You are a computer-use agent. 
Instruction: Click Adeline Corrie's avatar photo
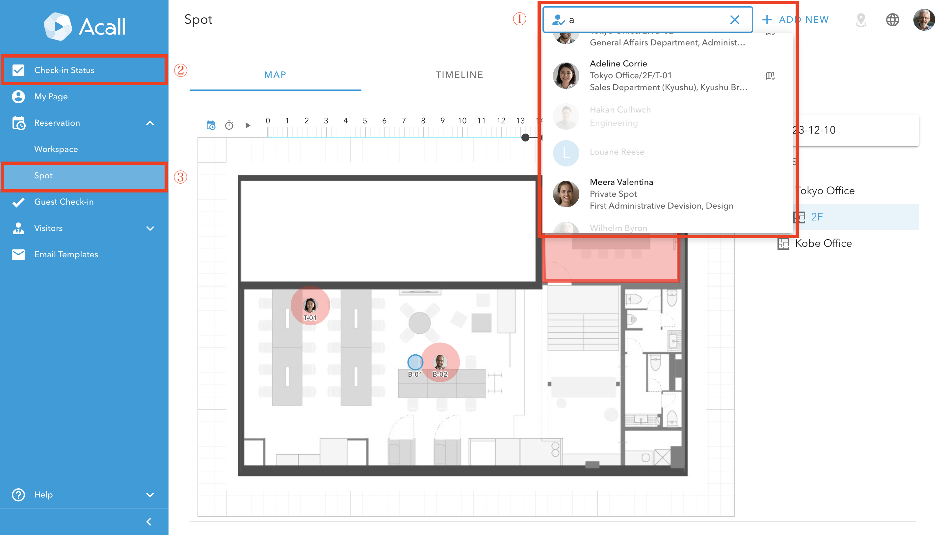pos(566,75)
